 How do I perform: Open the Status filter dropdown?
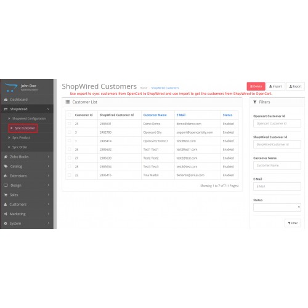pyautogui.click(x=277, y=208)
